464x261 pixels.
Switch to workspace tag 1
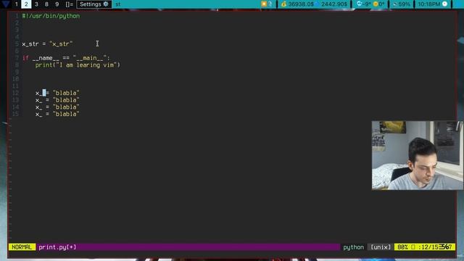[16, 4]
